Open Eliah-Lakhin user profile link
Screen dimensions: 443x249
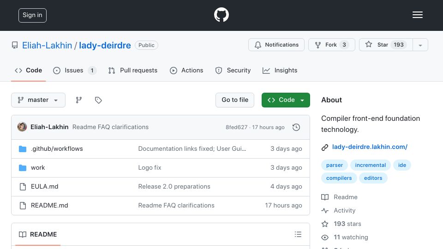click(x=47, y=45)
